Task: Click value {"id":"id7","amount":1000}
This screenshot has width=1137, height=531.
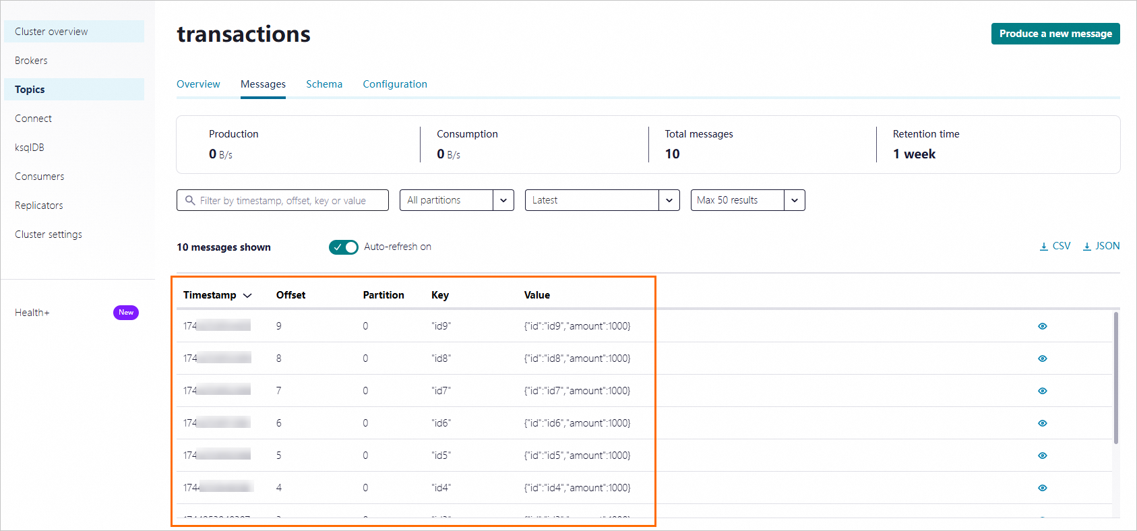Action: 577,391
